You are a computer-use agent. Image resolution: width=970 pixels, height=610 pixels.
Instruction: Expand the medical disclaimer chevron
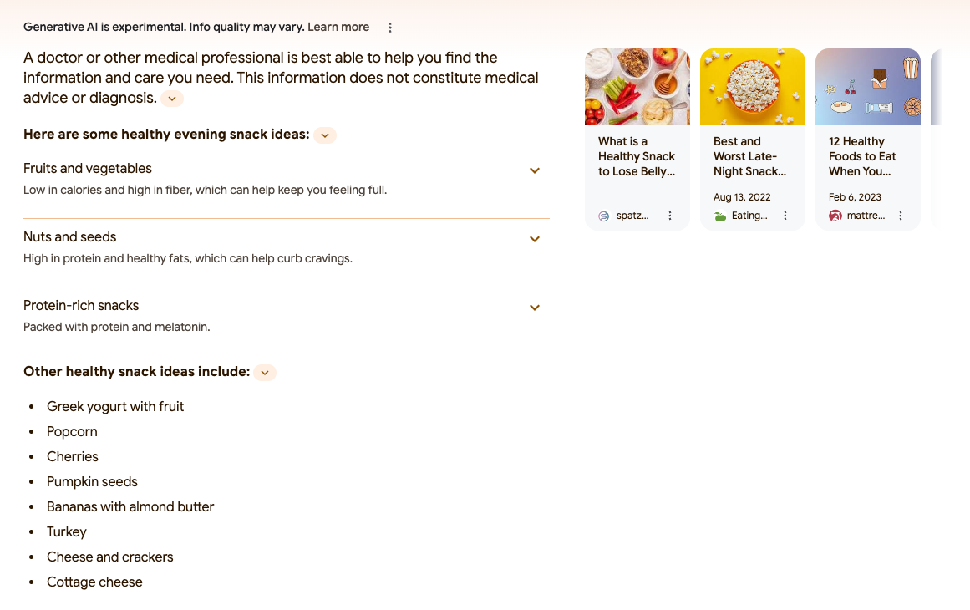point(172,99)
